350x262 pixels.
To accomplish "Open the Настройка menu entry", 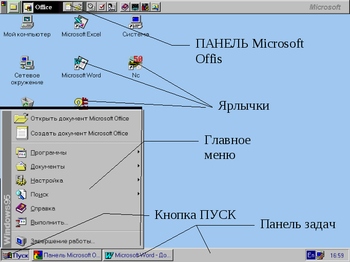I will pyautogui.click(x=76, y=180).
